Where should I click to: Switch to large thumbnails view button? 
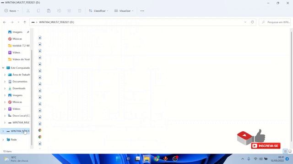click(x=290, y=151)
